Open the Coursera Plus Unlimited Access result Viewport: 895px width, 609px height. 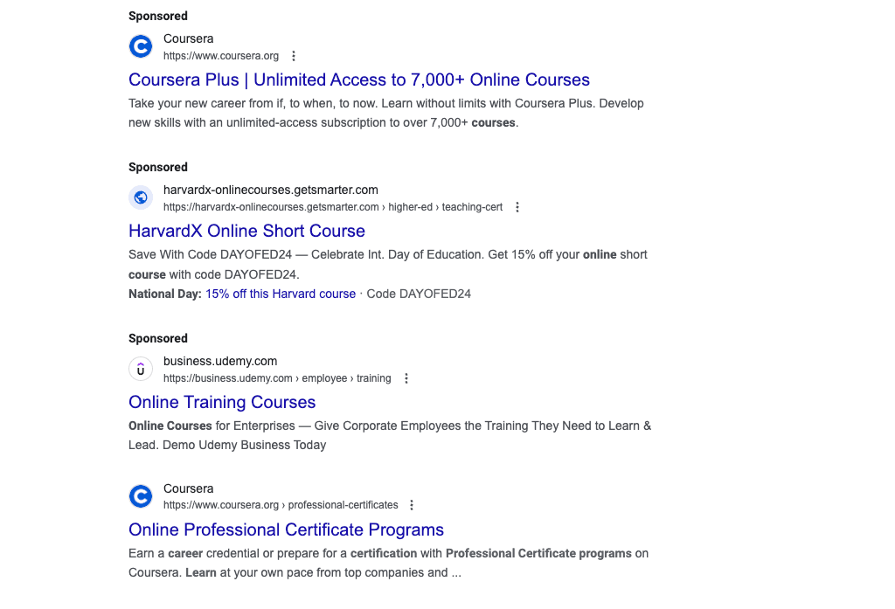[x=359, y=80]
